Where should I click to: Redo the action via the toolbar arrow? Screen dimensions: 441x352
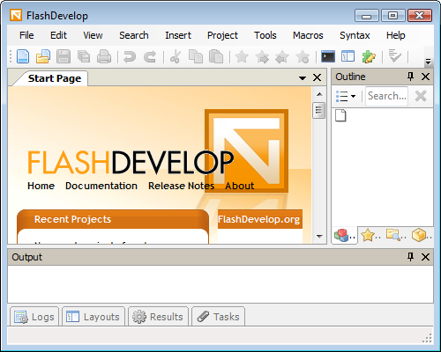coord(150,57)
